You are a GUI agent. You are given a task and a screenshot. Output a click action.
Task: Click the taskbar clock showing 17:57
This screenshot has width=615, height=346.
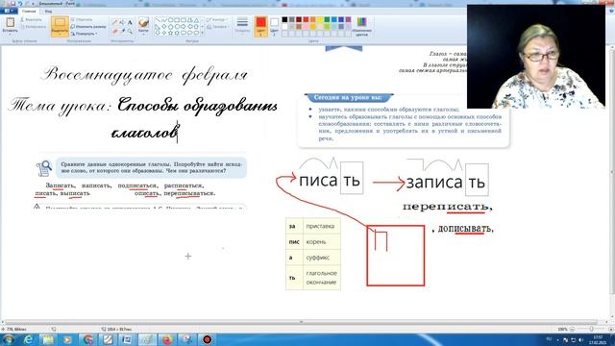point(598,339)
